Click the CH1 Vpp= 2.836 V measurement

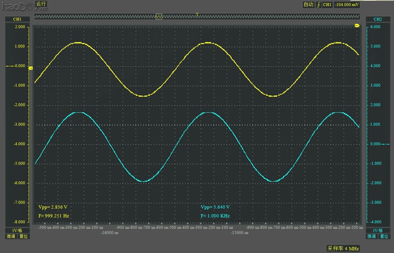coord(52,207)
